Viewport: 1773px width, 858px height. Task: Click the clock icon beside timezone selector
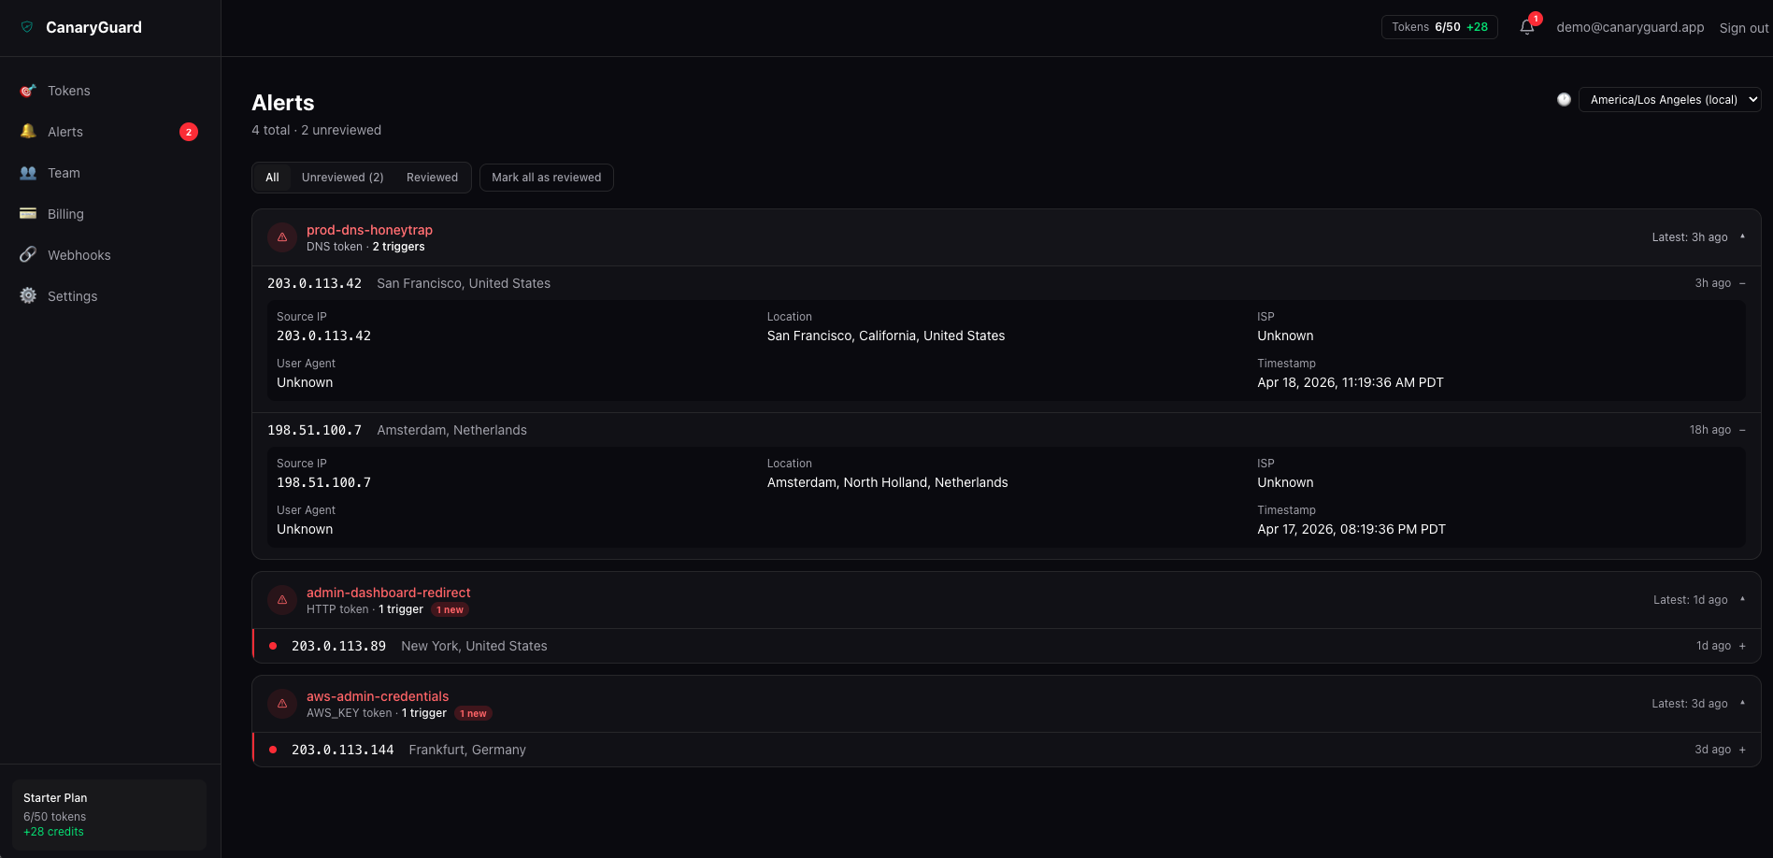click(1564, 99)
